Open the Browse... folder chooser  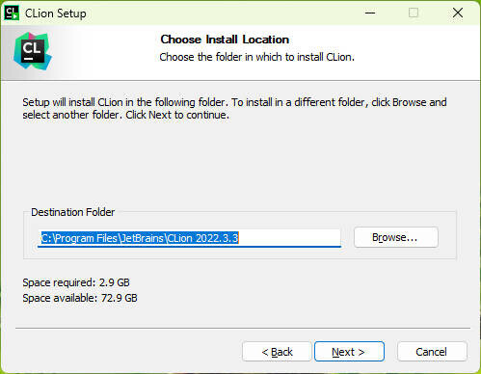(396, 237)
